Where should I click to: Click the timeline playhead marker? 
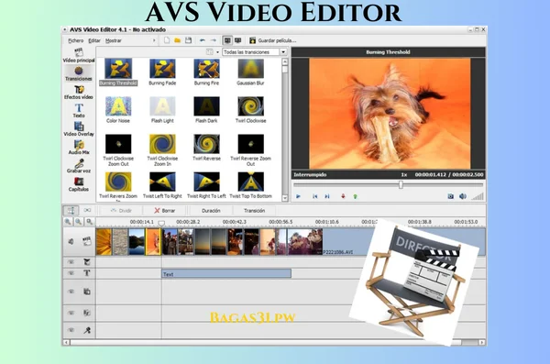pyautogui.click(x=161, y=223)
